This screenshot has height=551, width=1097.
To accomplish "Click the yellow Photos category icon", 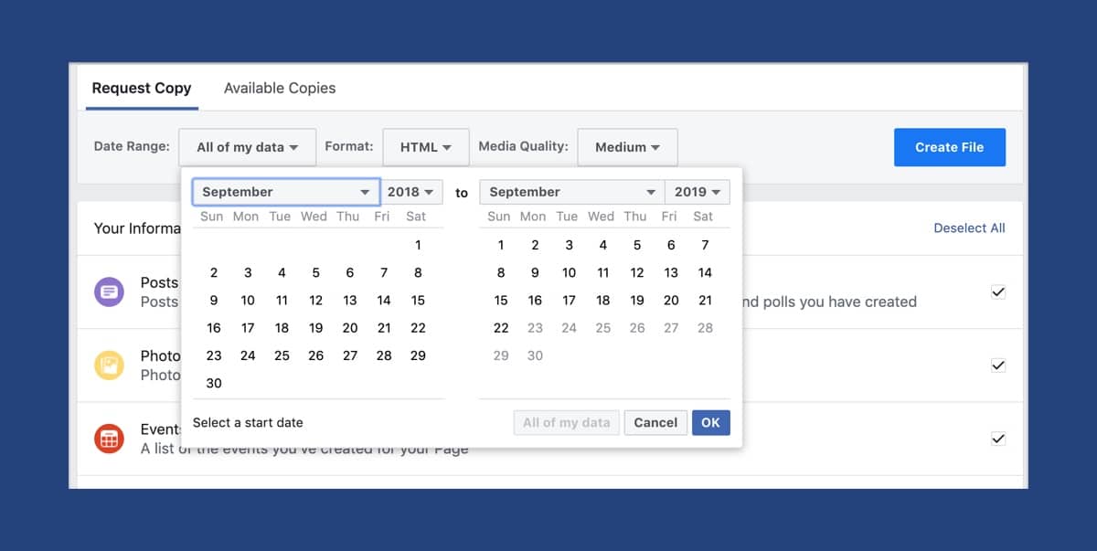I will 109,366.
